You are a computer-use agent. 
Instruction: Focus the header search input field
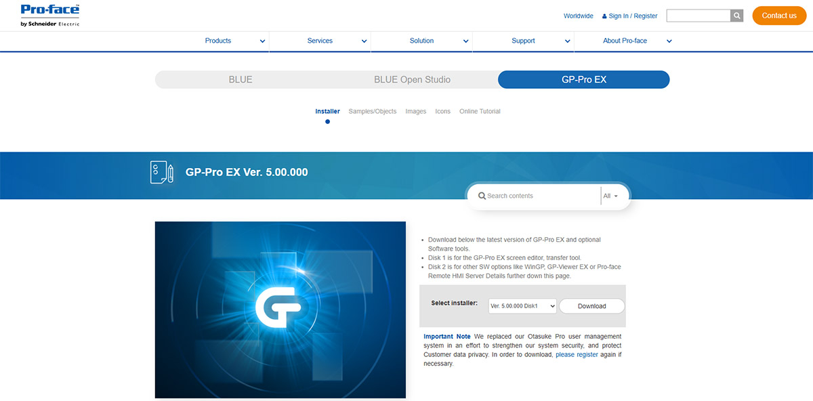[699, 16]
